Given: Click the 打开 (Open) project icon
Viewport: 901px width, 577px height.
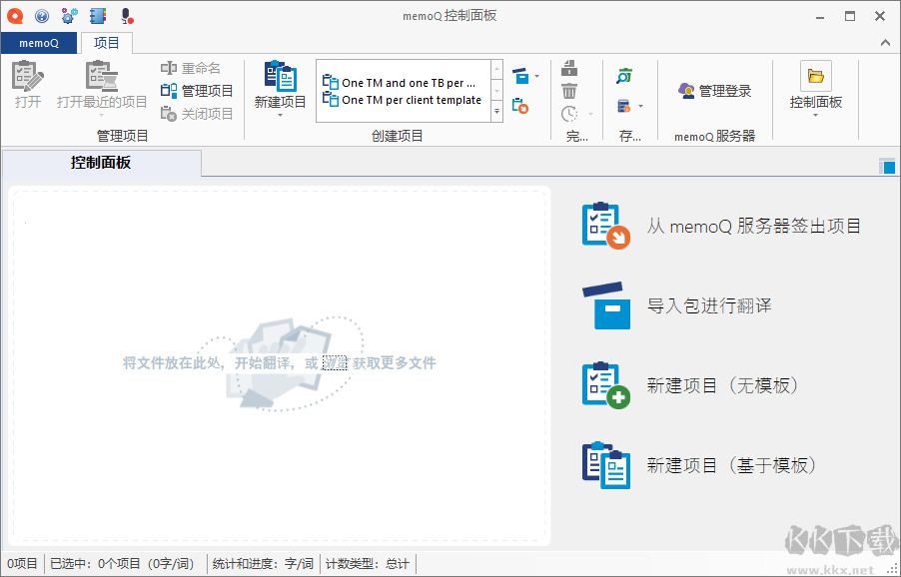Looking at the screenshot, I should pyautogui.click(x=28, y=76).
